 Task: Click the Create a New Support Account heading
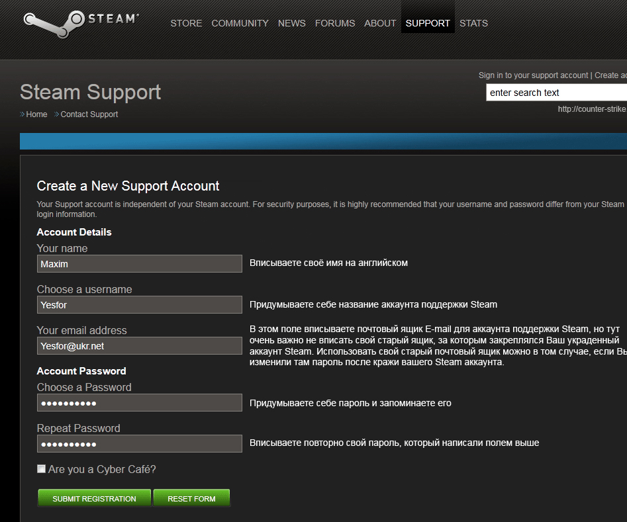[128, 186]
